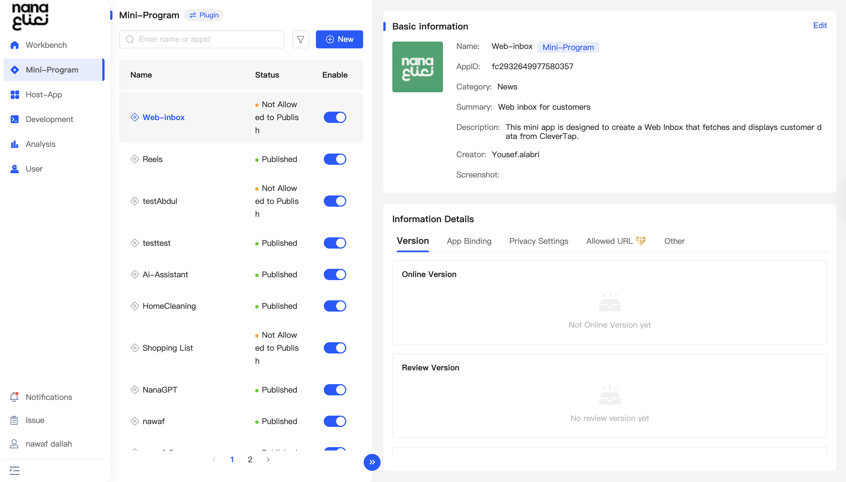
Task: Click the Web-inbox green app thumbnail
Action: pyautogui.click(x=417, y=67)
